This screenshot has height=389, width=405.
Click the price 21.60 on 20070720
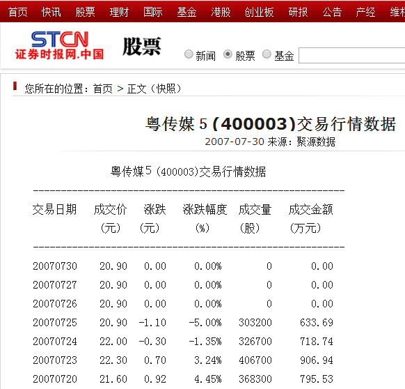point(113,379)
